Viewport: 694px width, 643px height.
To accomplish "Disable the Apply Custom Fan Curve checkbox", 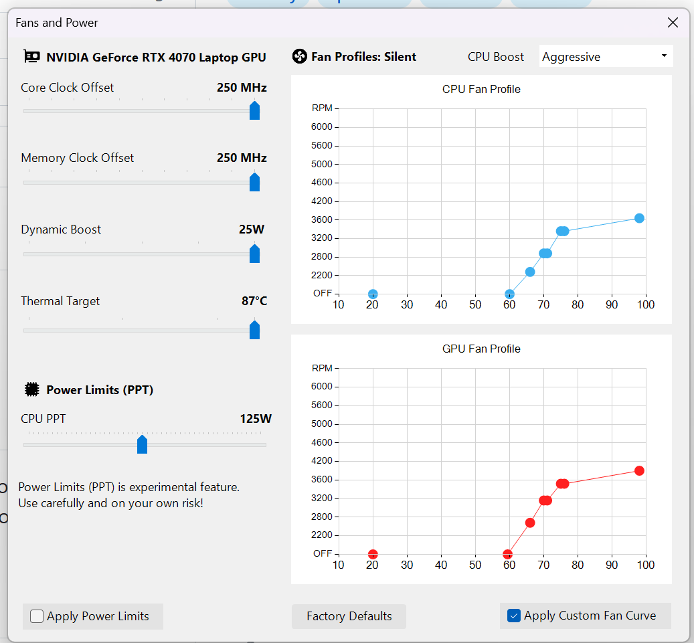I will (x=513, y=615).
